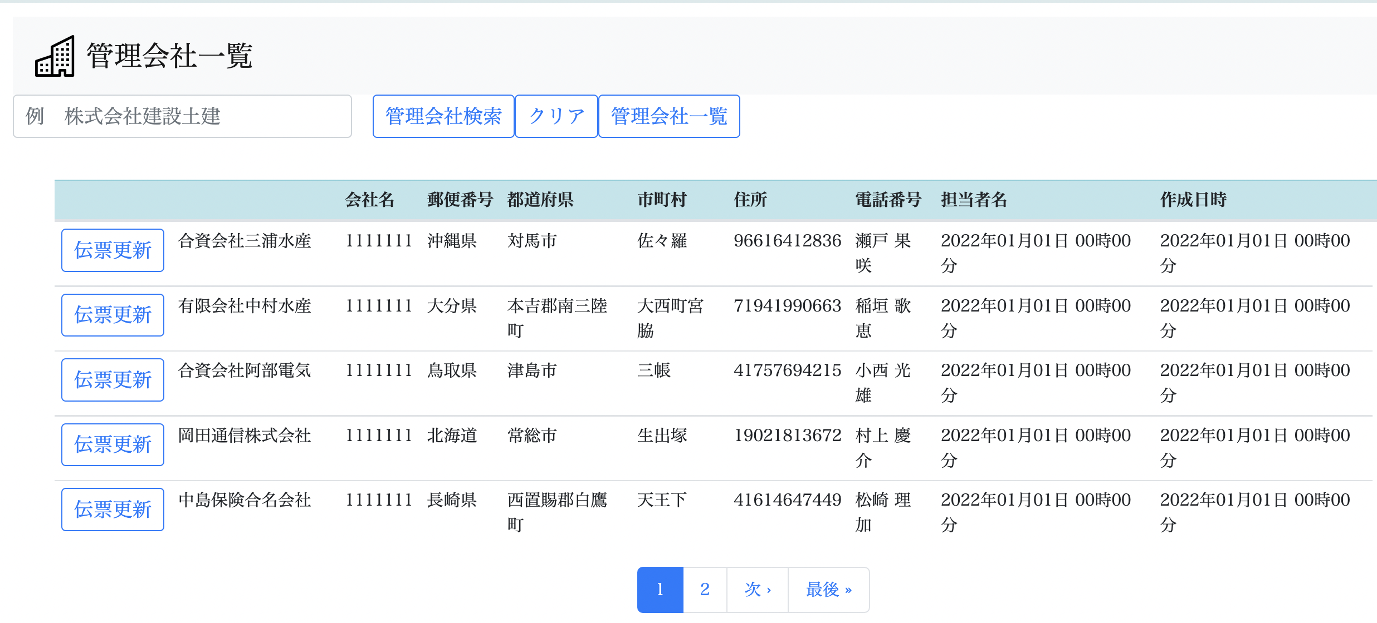Image resolution: width=1377 pixels, height=623 pixels.
Task: Select current page 1 in pagination
Action: [660, 590]
